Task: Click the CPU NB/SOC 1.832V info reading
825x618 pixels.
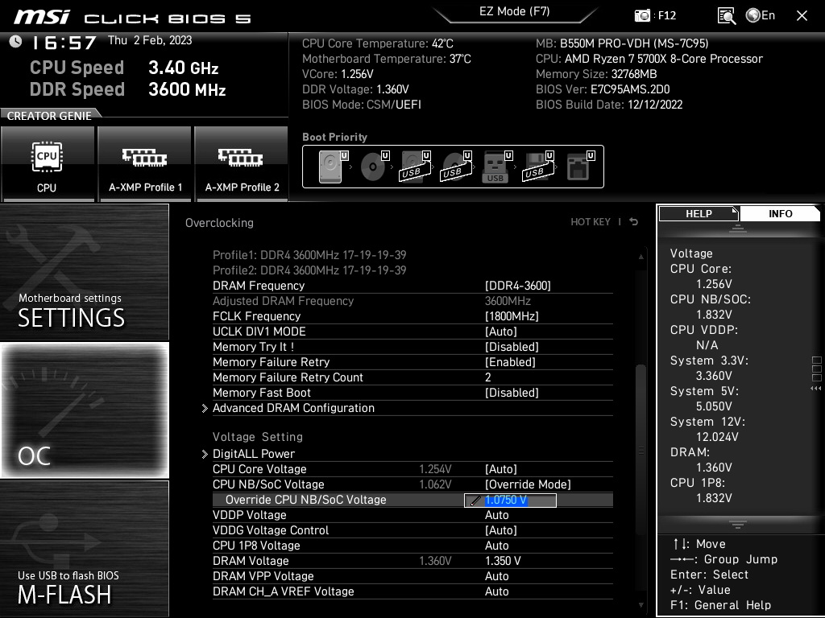Action: coord(714,315)
